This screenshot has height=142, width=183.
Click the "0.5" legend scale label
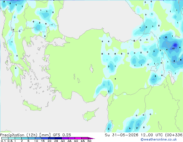point(10,141)
